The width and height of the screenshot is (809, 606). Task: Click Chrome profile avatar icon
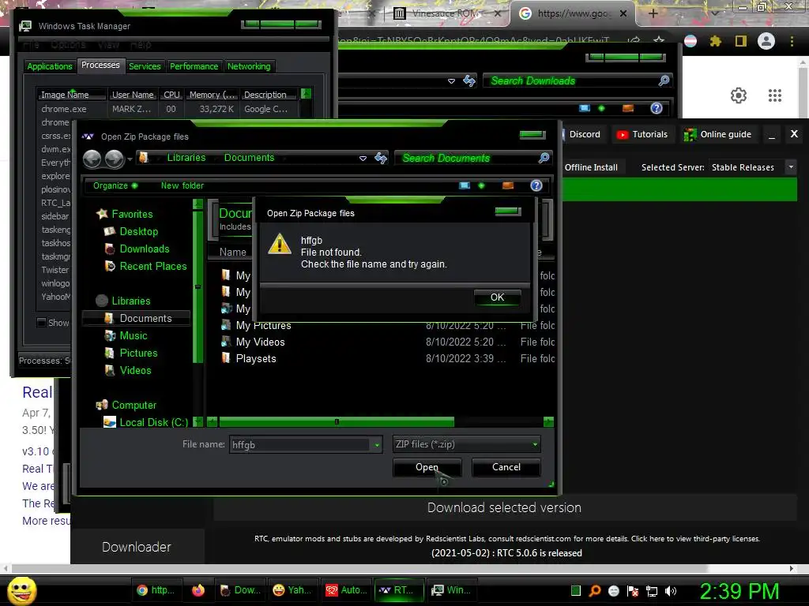pyautogui.click(x=766, y=41)
